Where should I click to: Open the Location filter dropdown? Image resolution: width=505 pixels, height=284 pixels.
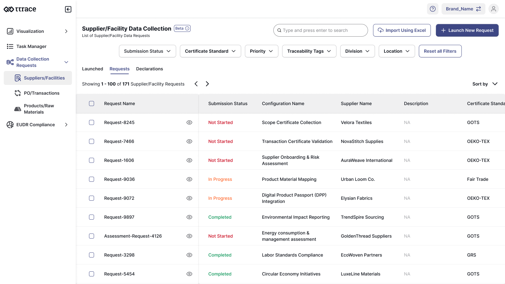(397, 51)
